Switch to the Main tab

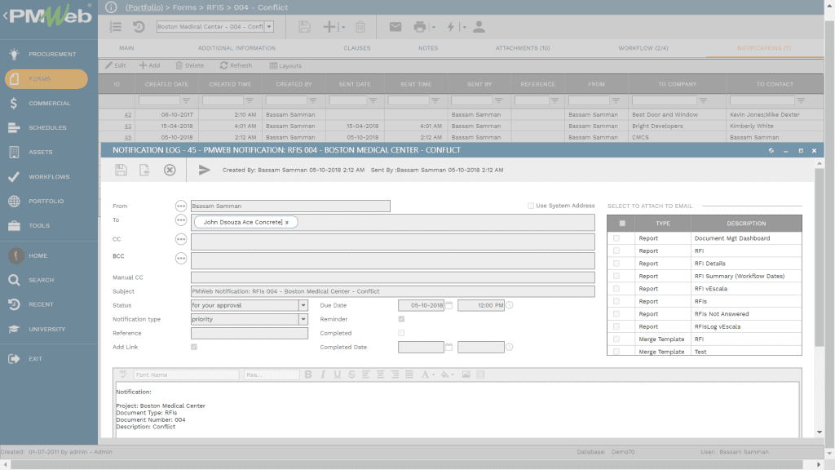126,48
